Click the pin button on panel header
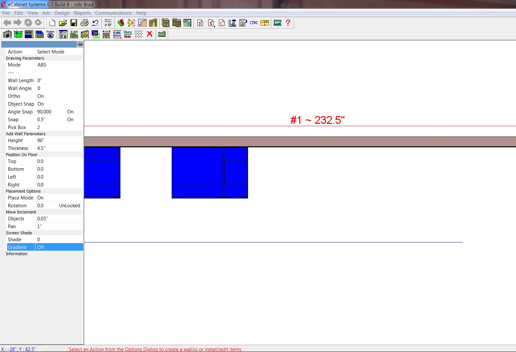This screenshot has height=352, width=516. click(x=80, y=44)
